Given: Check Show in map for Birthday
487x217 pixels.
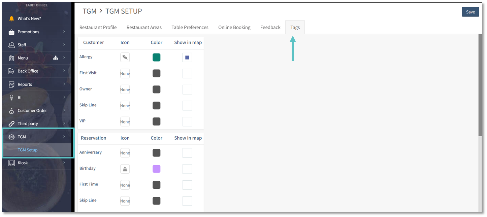Looking at the screenshot, I should [x=187, y=169].
